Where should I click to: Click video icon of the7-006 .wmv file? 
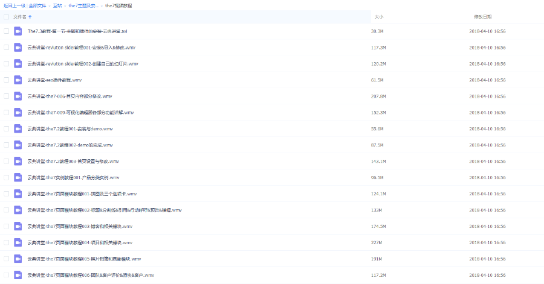pyautogui.click(x=18, y=96)
